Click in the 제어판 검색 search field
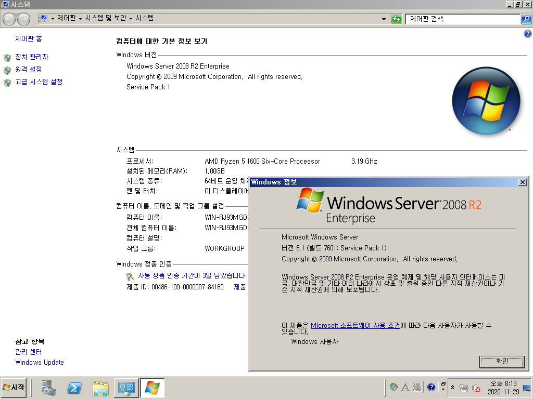The image size is (533, 399). pyautogui.click(x=463, y=19)
